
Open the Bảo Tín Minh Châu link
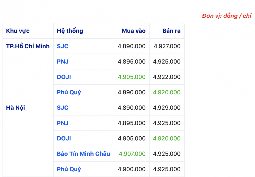point(83,154)
